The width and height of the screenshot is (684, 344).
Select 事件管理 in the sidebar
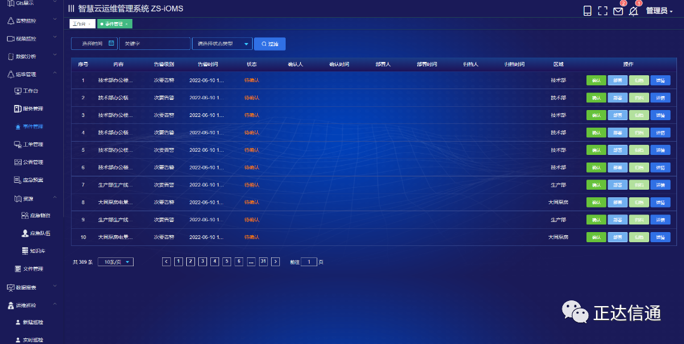click(28, 126)
